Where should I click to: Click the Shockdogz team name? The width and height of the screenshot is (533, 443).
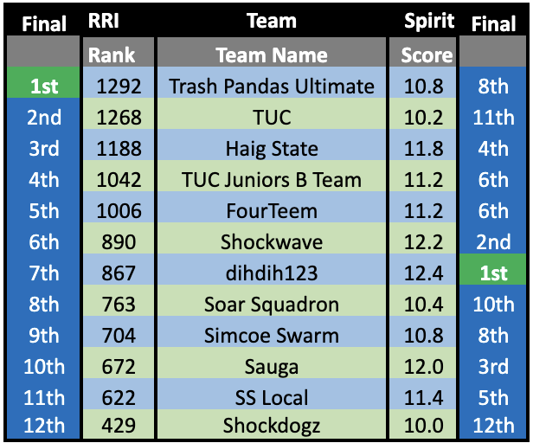(272, 427)
